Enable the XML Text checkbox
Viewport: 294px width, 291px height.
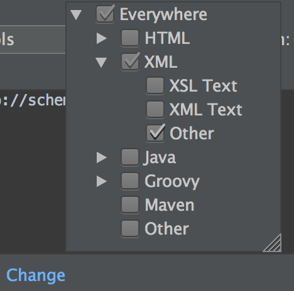155,110
